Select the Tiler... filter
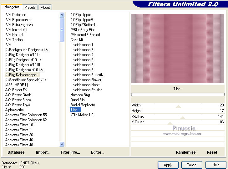 coord(75,110)
